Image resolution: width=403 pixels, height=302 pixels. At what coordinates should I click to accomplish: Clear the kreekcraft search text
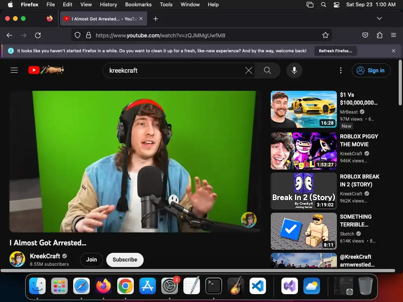pos(249,70)
